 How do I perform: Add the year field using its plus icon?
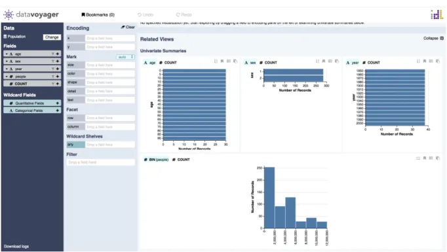click(58, 69)
